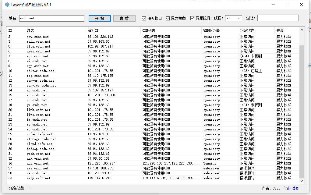Select the gw.csdn.net row
Image resolution: width=311 pixels, height=195 pixels.
click(x=153, y=105)
